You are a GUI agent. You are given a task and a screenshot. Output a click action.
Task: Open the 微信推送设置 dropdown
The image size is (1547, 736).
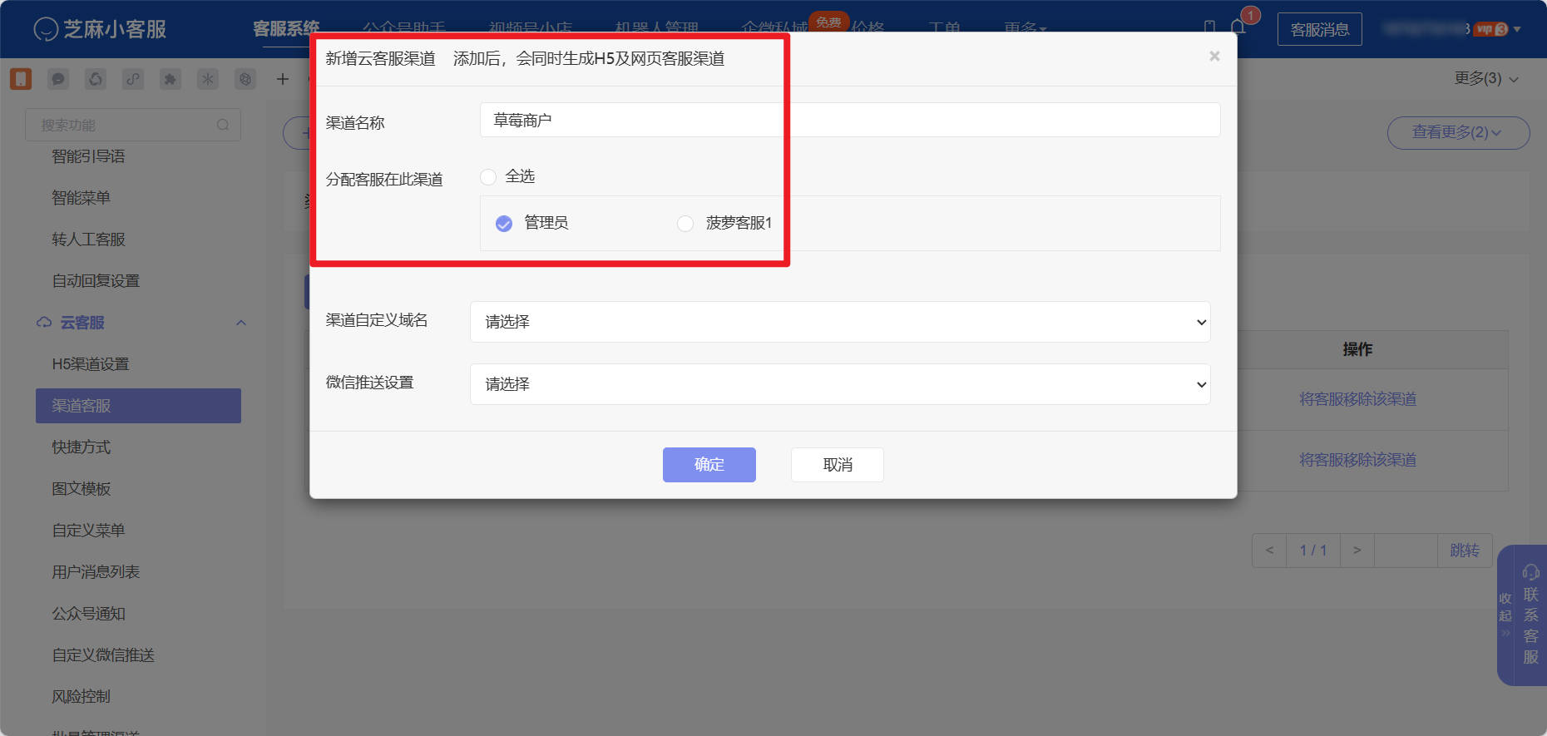[x=840, y=384]
